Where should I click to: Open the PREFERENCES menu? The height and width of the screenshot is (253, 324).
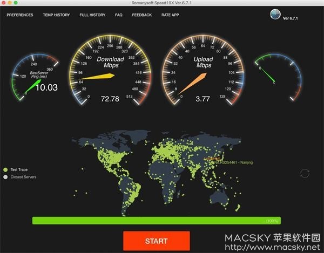point(20,15)
